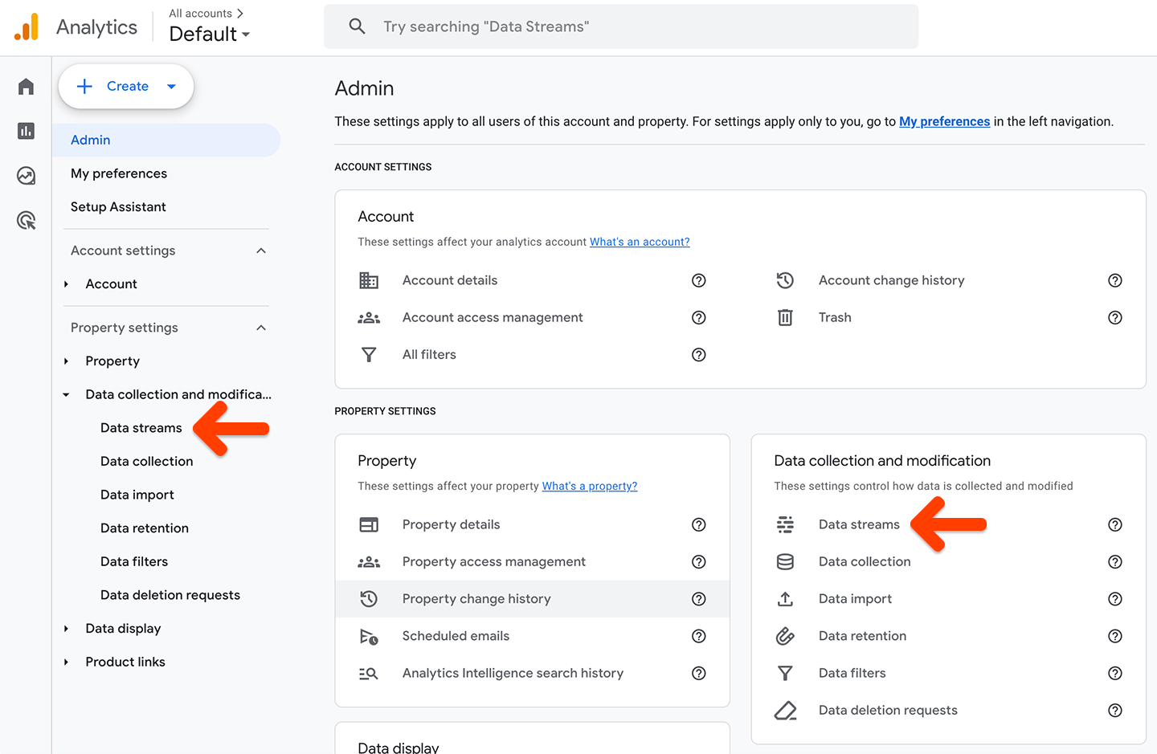This screenshot has width=1157, height=754.
Task: Open the My preferences link in description
Action: point(944,121)
